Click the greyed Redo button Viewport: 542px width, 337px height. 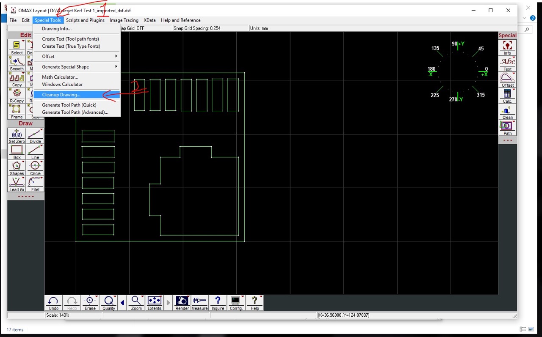coord(72,303)
